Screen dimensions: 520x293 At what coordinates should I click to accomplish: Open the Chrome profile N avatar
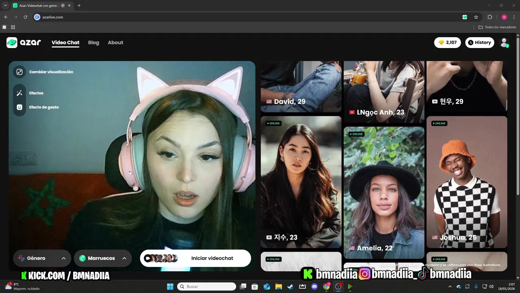[504, 17]
